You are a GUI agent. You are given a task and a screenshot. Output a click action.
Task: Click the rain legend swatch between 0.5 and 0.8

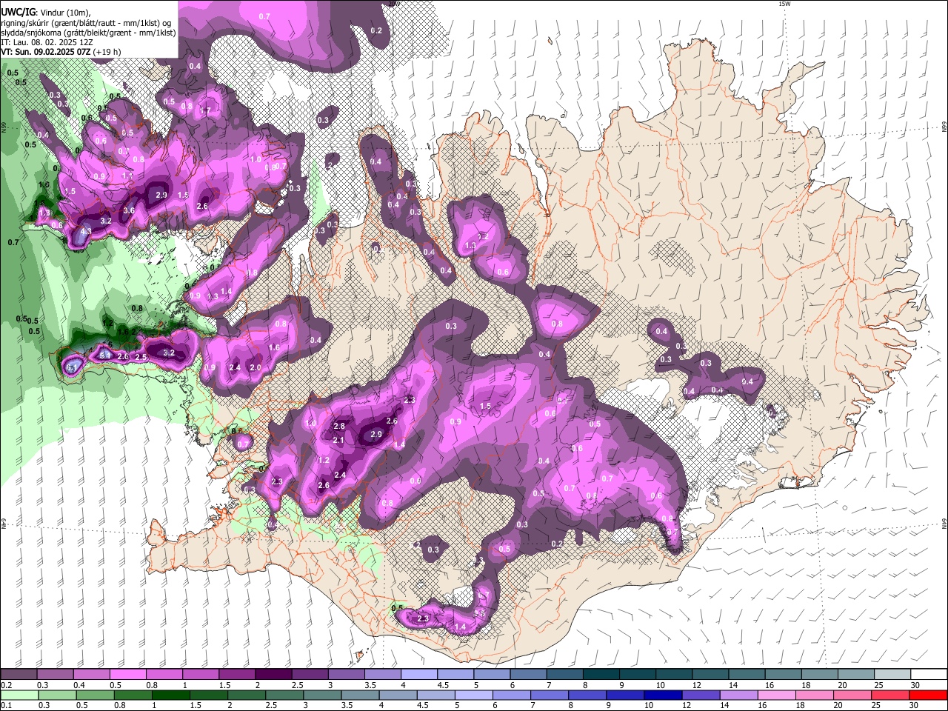tap(95, 695)
